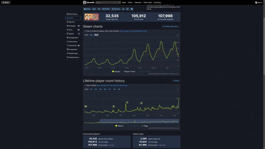Viewport: 265px width, 149px height.
Task: Click the icon button right of Patches
Action: [x=123, y=9]
